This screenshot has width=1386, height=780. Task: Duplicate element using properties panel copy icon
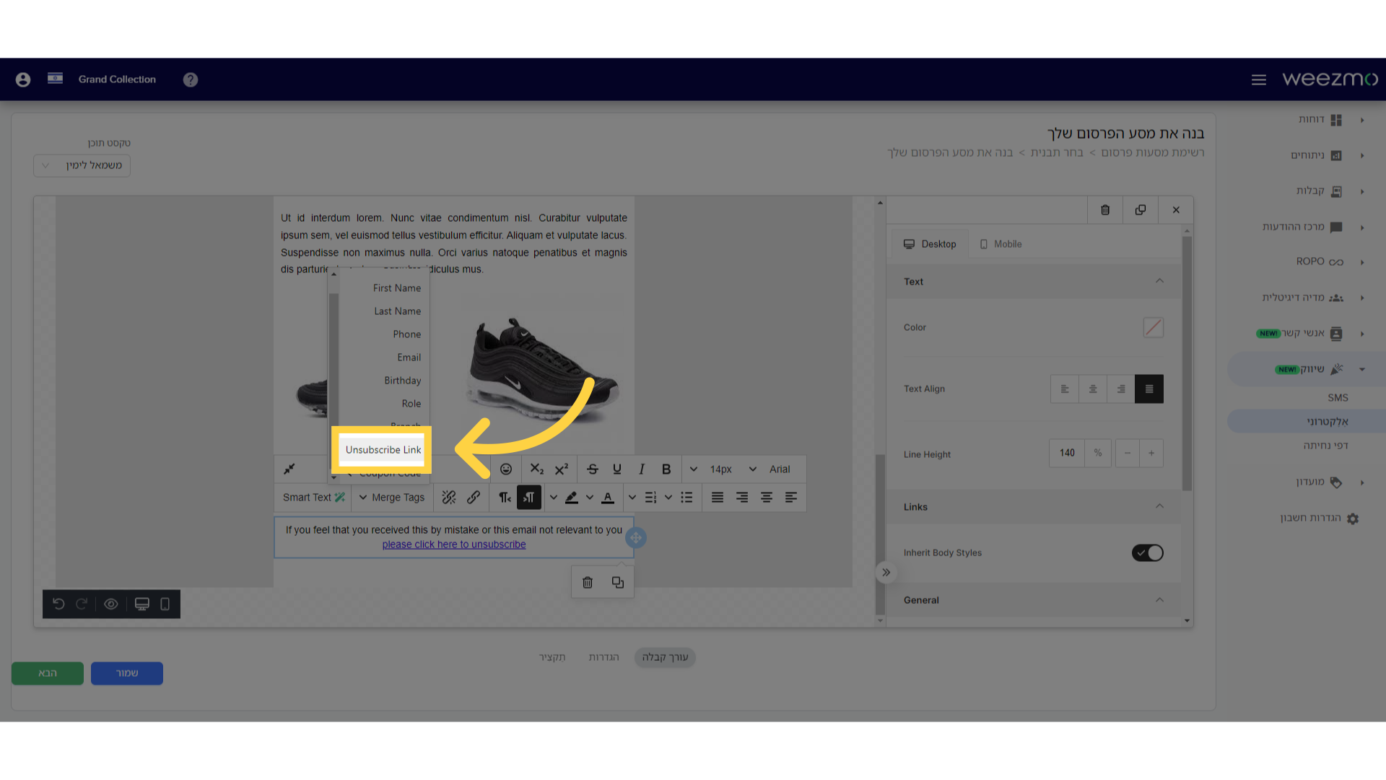1141,210
